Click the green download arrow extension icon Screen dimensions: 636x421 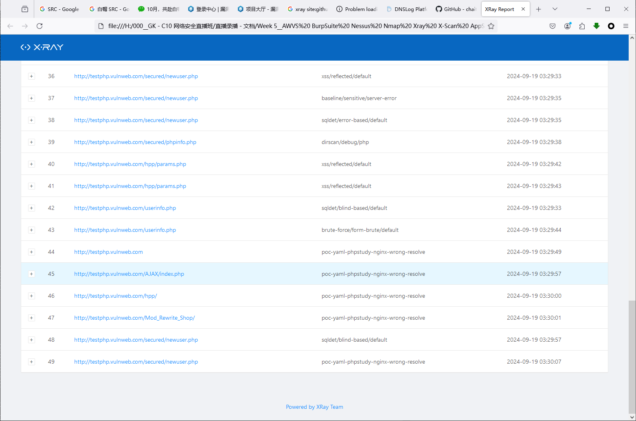[x=597, y=26]
